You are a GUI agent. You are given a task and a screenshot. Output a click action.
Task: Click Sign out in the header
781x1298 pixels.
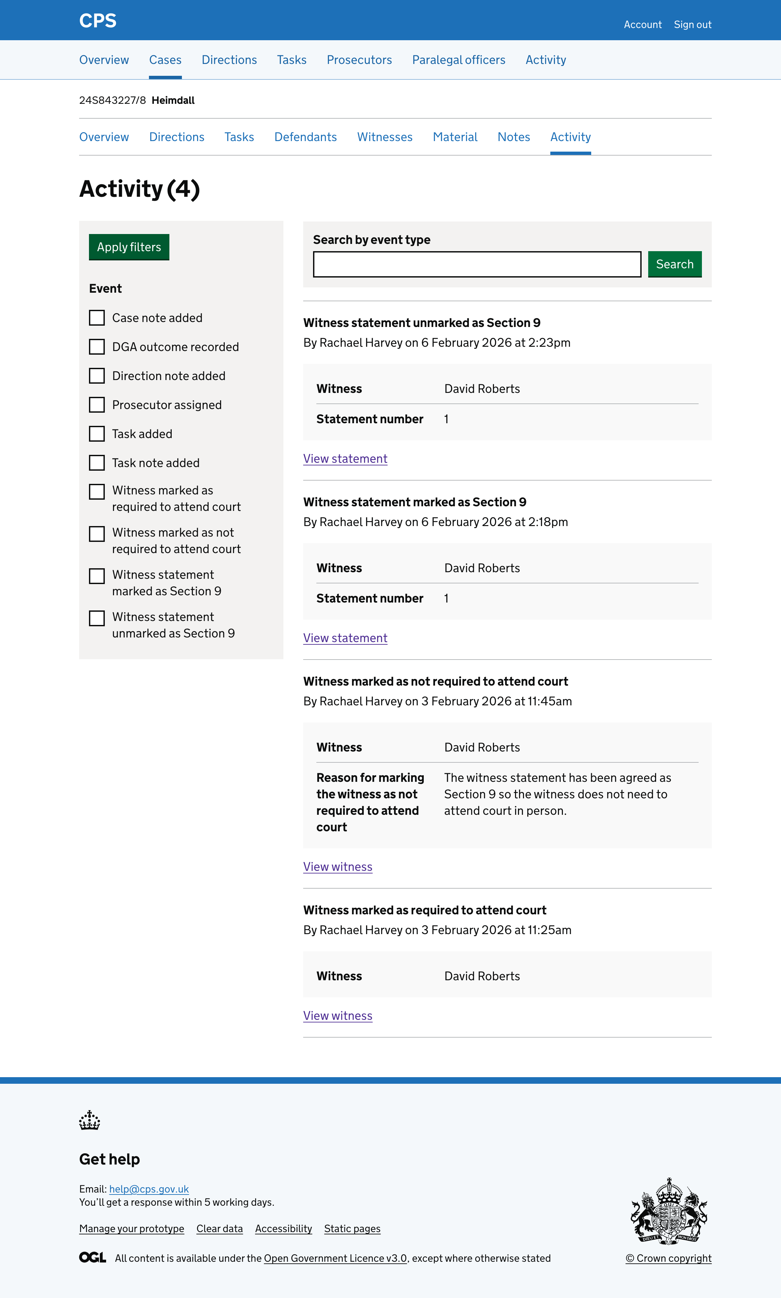[x=692, y=25]
